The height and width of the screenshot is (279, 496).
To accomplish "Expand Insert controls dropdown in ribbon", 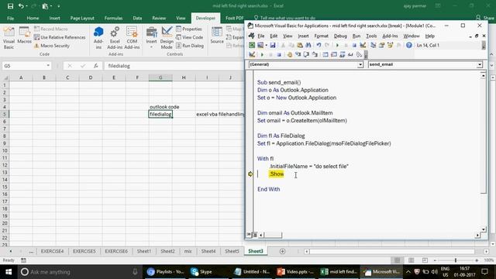I will click(151, 47).
